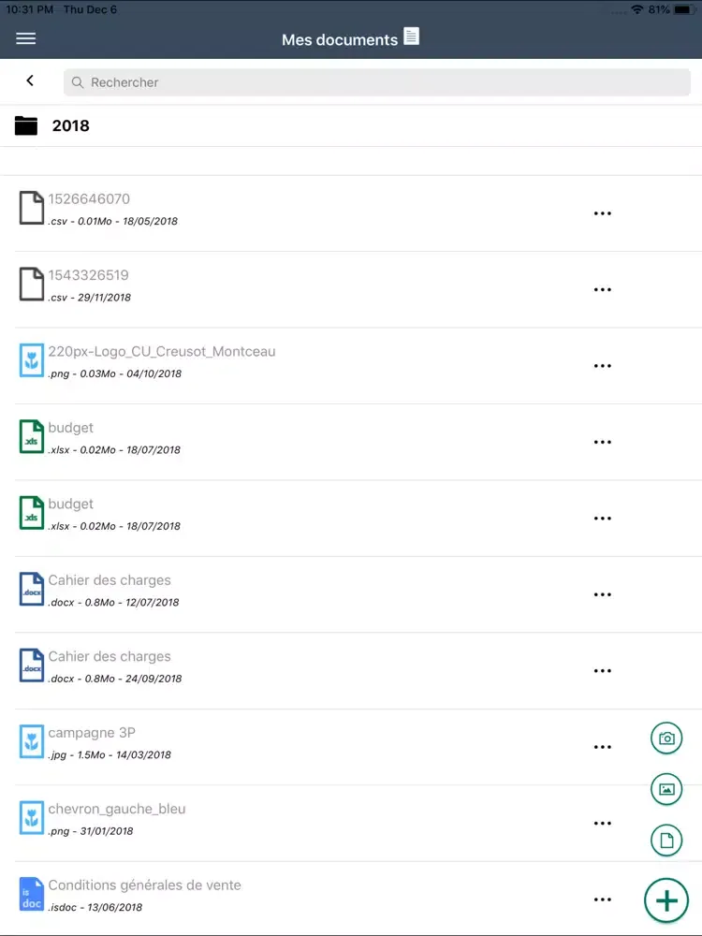
Task: Click the png thumbnail of chevron_gauche_bleu
Action: point(32,817)
